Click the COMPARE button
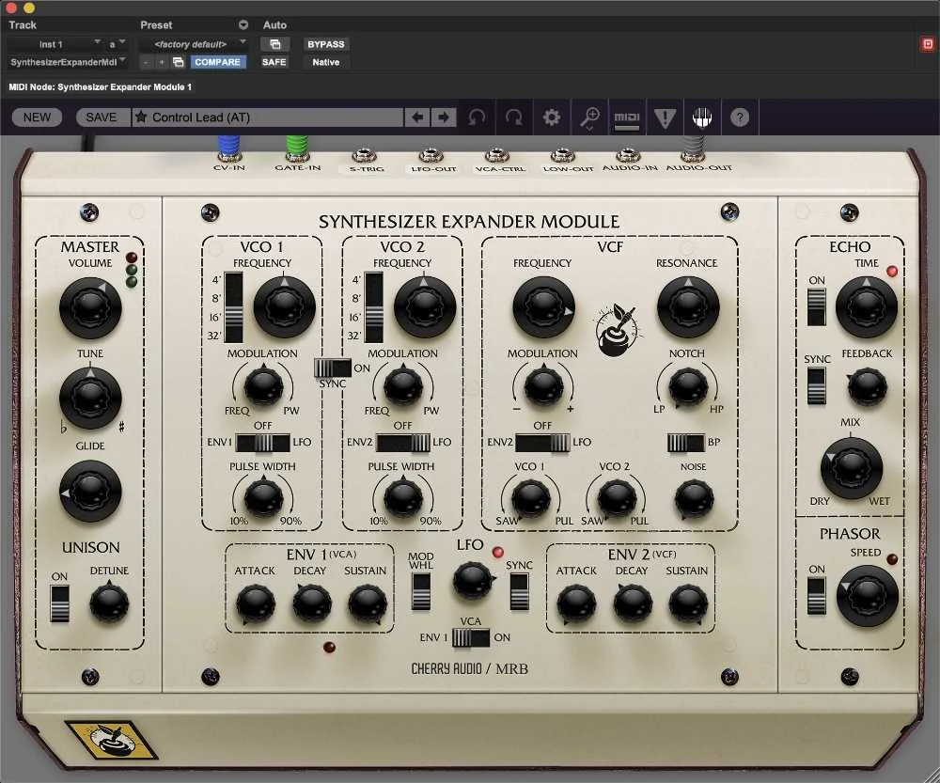940x783 pixels. (218, 62)
